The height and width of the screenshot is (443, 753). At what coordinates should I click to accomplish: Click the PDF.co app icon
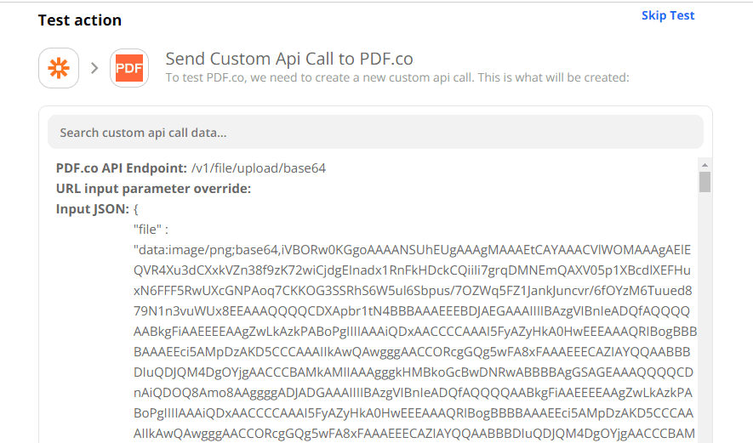(x=129, y=68)
